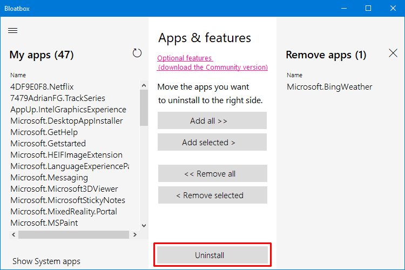Refresh the My apps list
The image size is (405, 270).
pyautogui.click(x=137, y=53)
